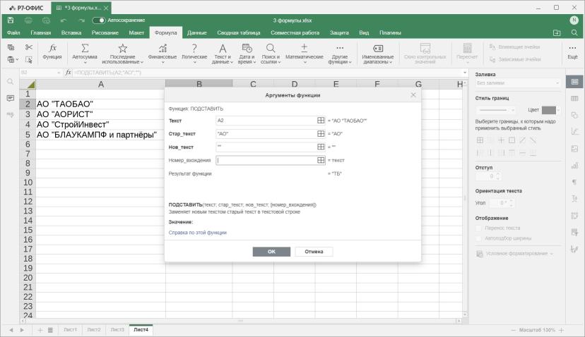Select column A header
Viewport: 585px width, 337px height.
point(100,85)
